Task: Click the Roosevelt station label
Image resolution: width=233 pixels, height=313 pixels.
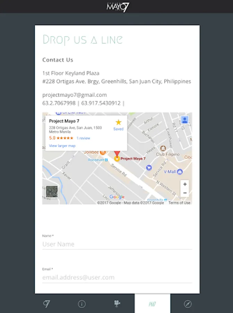Action: (98, 160)
